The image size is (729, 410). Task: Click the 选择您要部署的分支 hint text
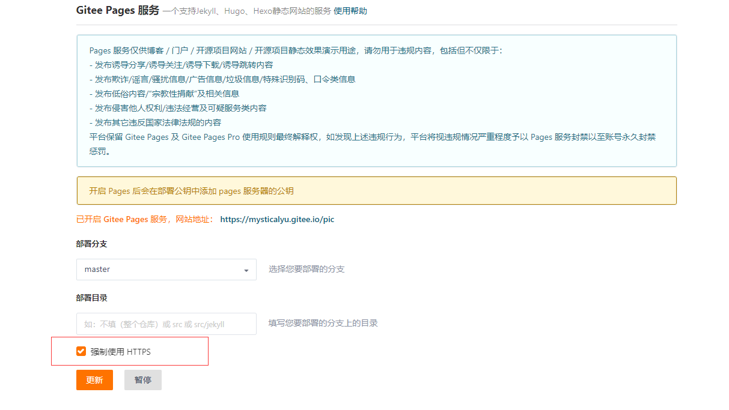tap(307, 269)
